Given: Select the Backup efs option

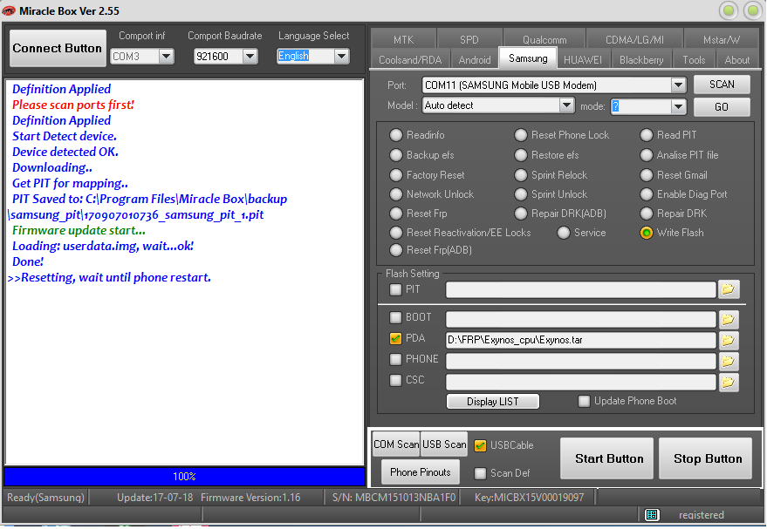Looking at the screenshot, I should pos(396,155).
